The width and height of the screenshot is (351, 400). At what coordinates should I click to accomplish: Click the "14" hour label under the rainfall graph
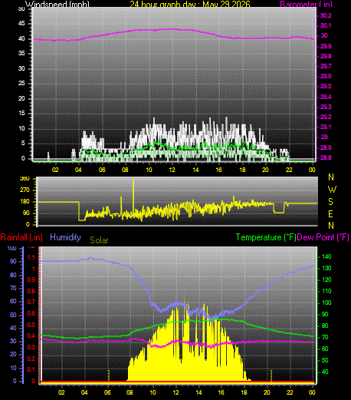pyautogui.click(x=198, y=392)
